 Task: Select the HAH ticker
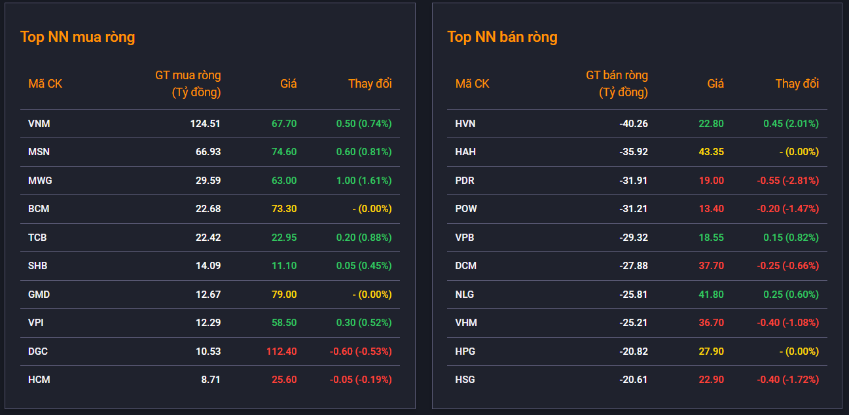click(x=465, y=152)
